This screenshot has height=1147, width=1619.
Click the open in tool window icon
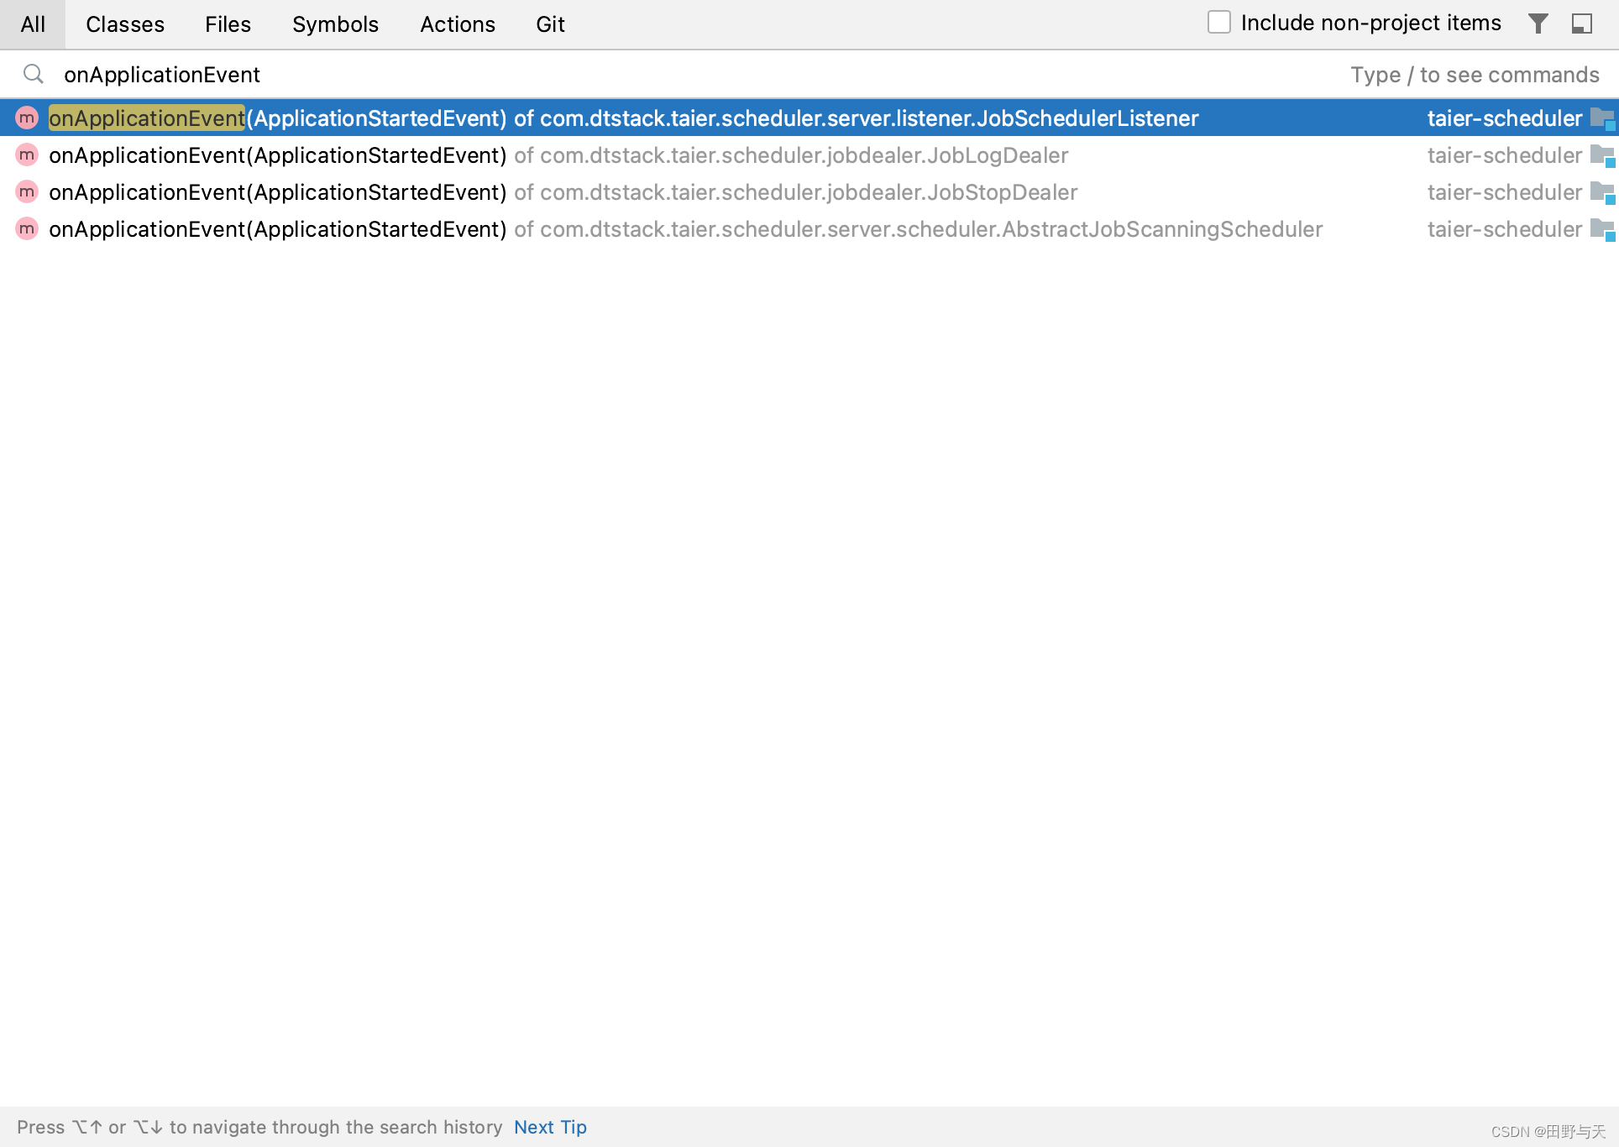point(1581,24)
